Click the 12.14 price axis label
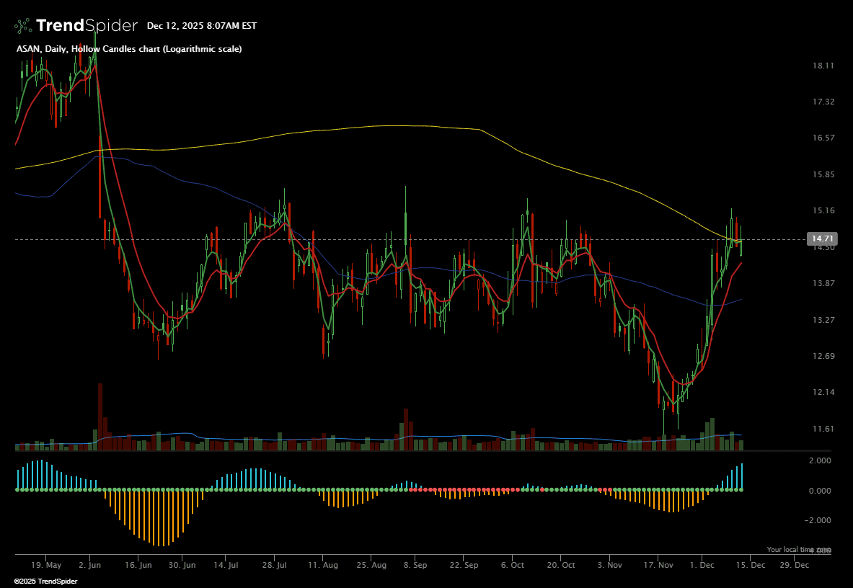 [823, 393]
